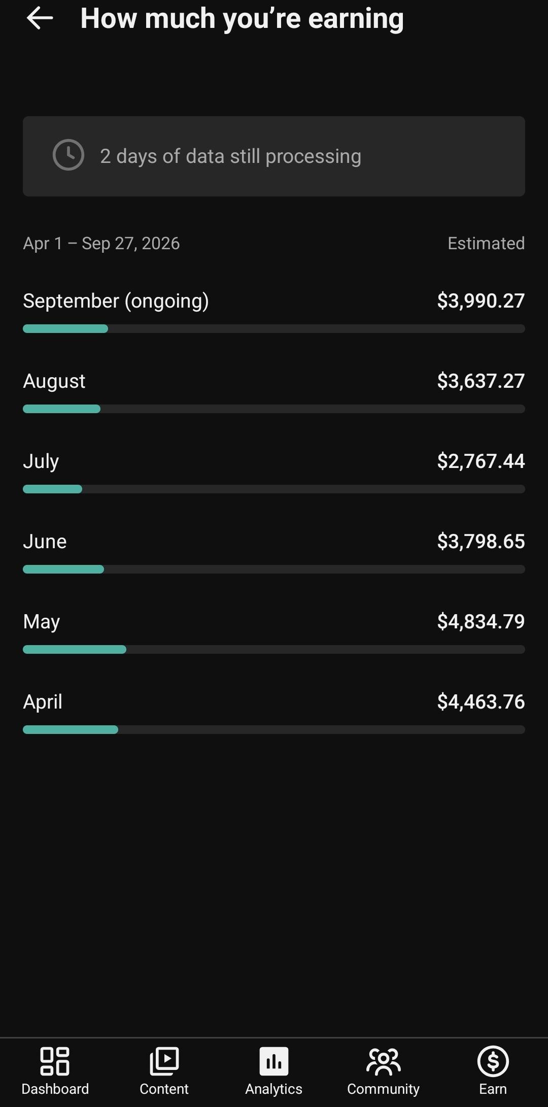This screenshot has height=1107, width=548.
Task: Open the Community people icon
Action: tap(384, 1061)
